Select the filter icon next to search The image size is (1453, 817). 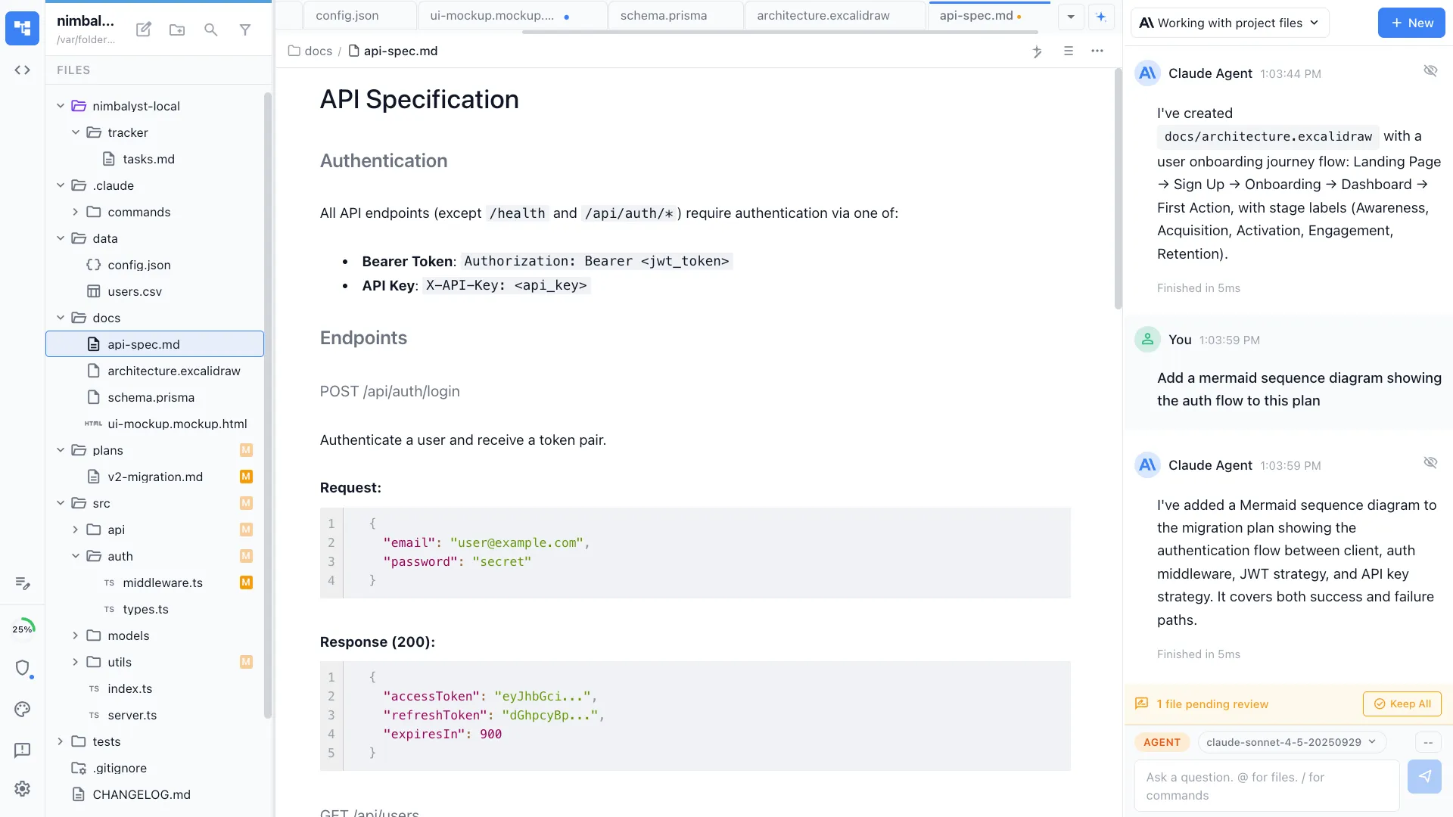click(x=245, y=30)
